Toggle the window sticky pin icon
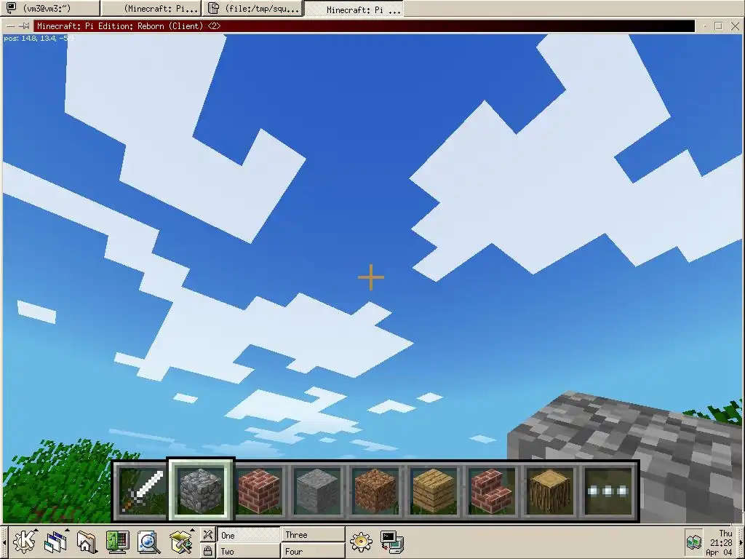Screen dimensions: 745x559 pyautogui.click(x=25, y=26)
